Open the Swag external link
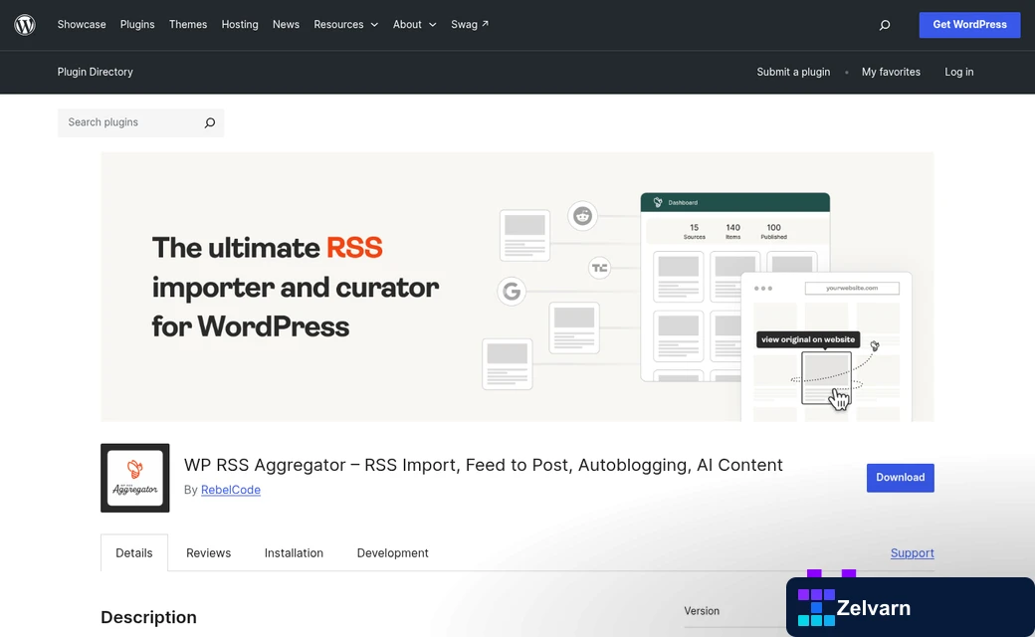The image size is (1035, 637). click(470, 25)
